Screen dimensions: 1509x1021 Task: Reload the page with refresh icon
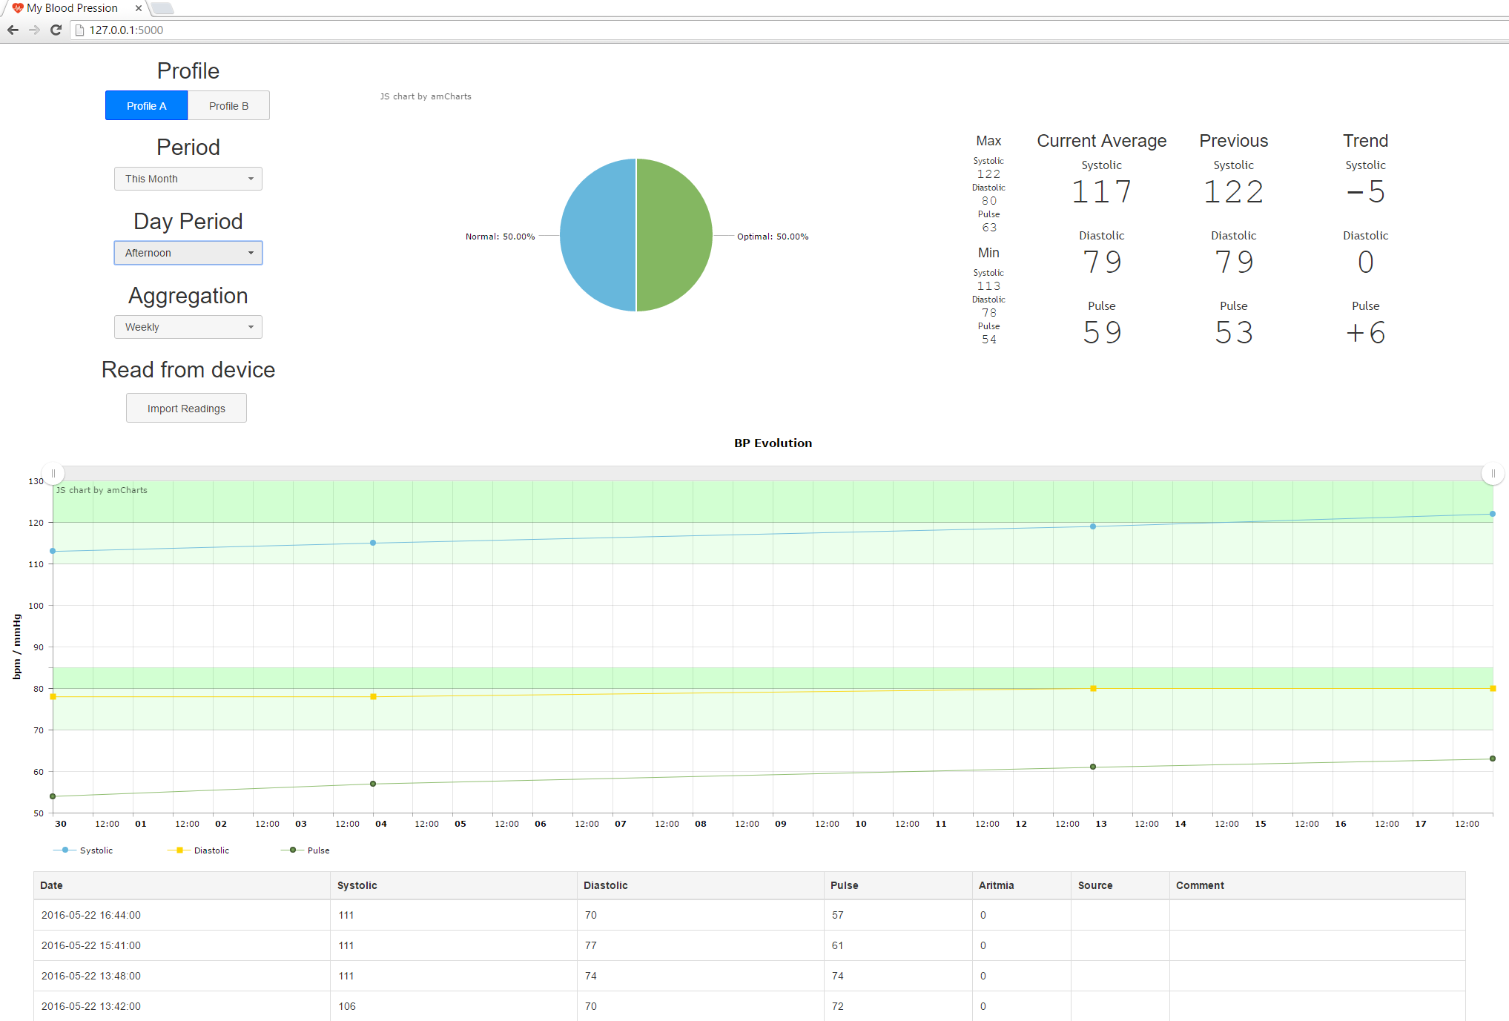click(x=56, y=30)
